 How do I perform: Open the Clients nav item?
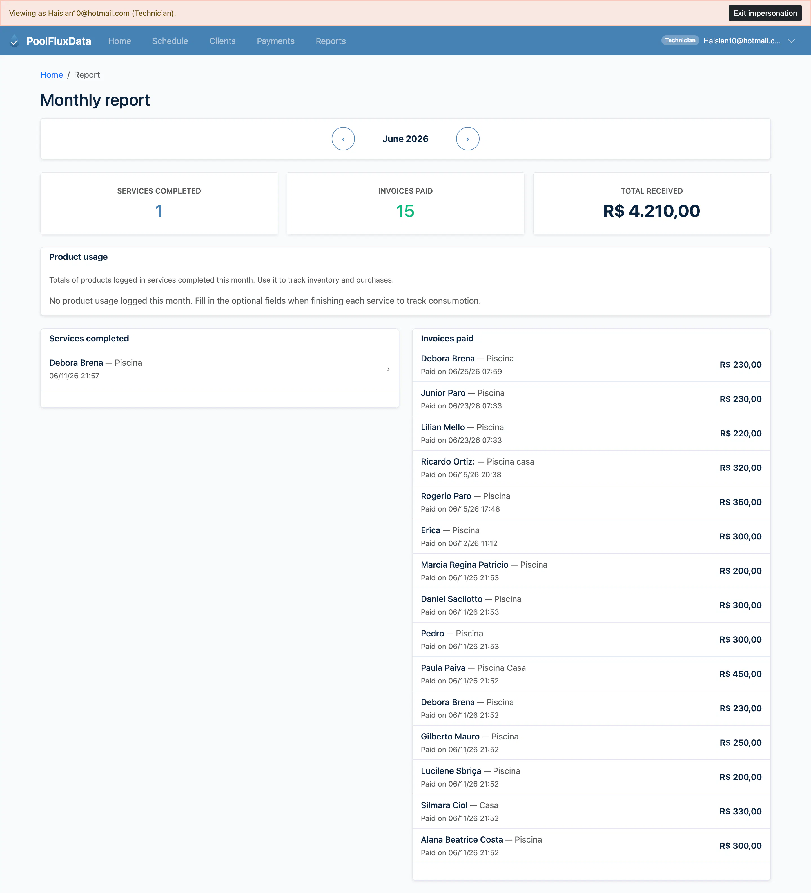222,41
